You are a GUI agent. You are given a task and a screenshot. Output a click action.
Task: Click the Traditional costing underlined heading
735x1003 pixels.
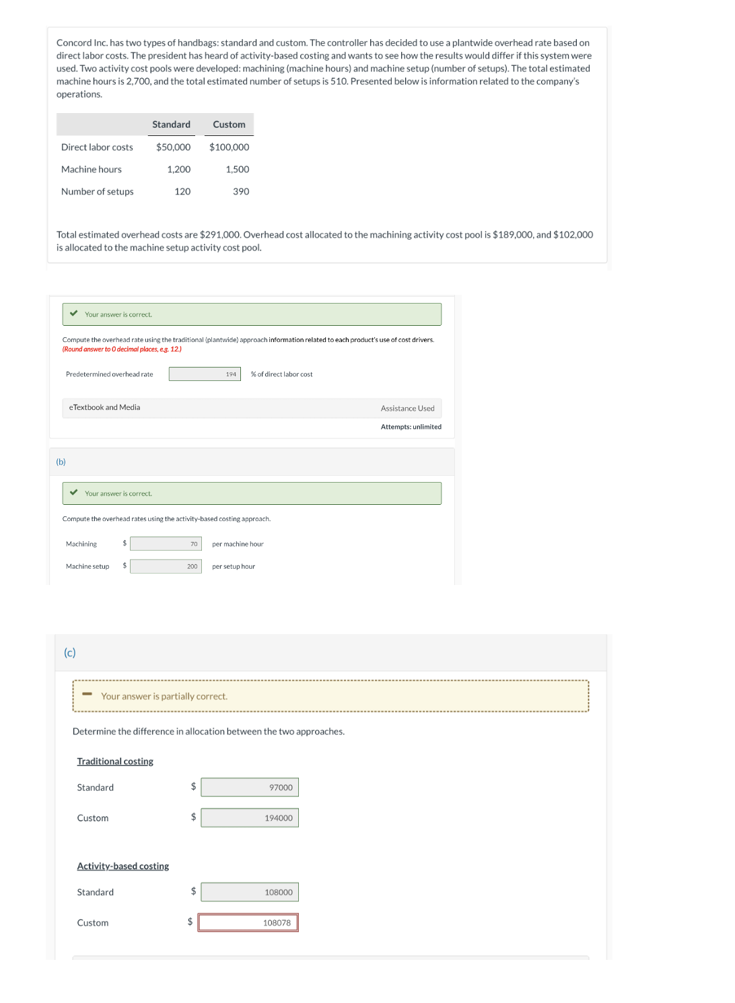[115, 761]
